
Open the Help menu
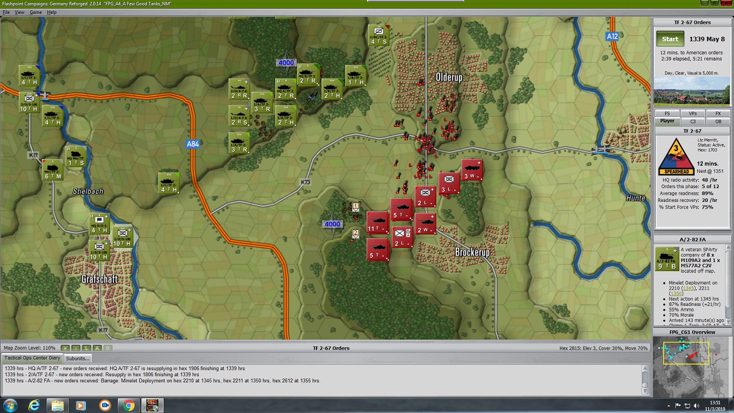pyautogui.click(x=51, y=12)
